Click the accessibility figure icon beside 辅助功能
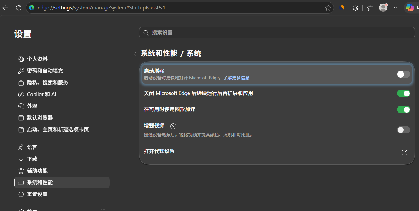 tap(21, 171)
